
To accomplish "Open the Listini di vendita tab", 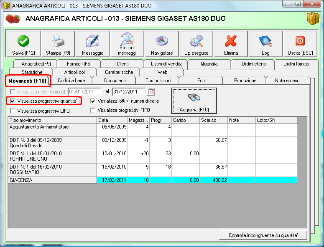I will [x=166, y=64].
